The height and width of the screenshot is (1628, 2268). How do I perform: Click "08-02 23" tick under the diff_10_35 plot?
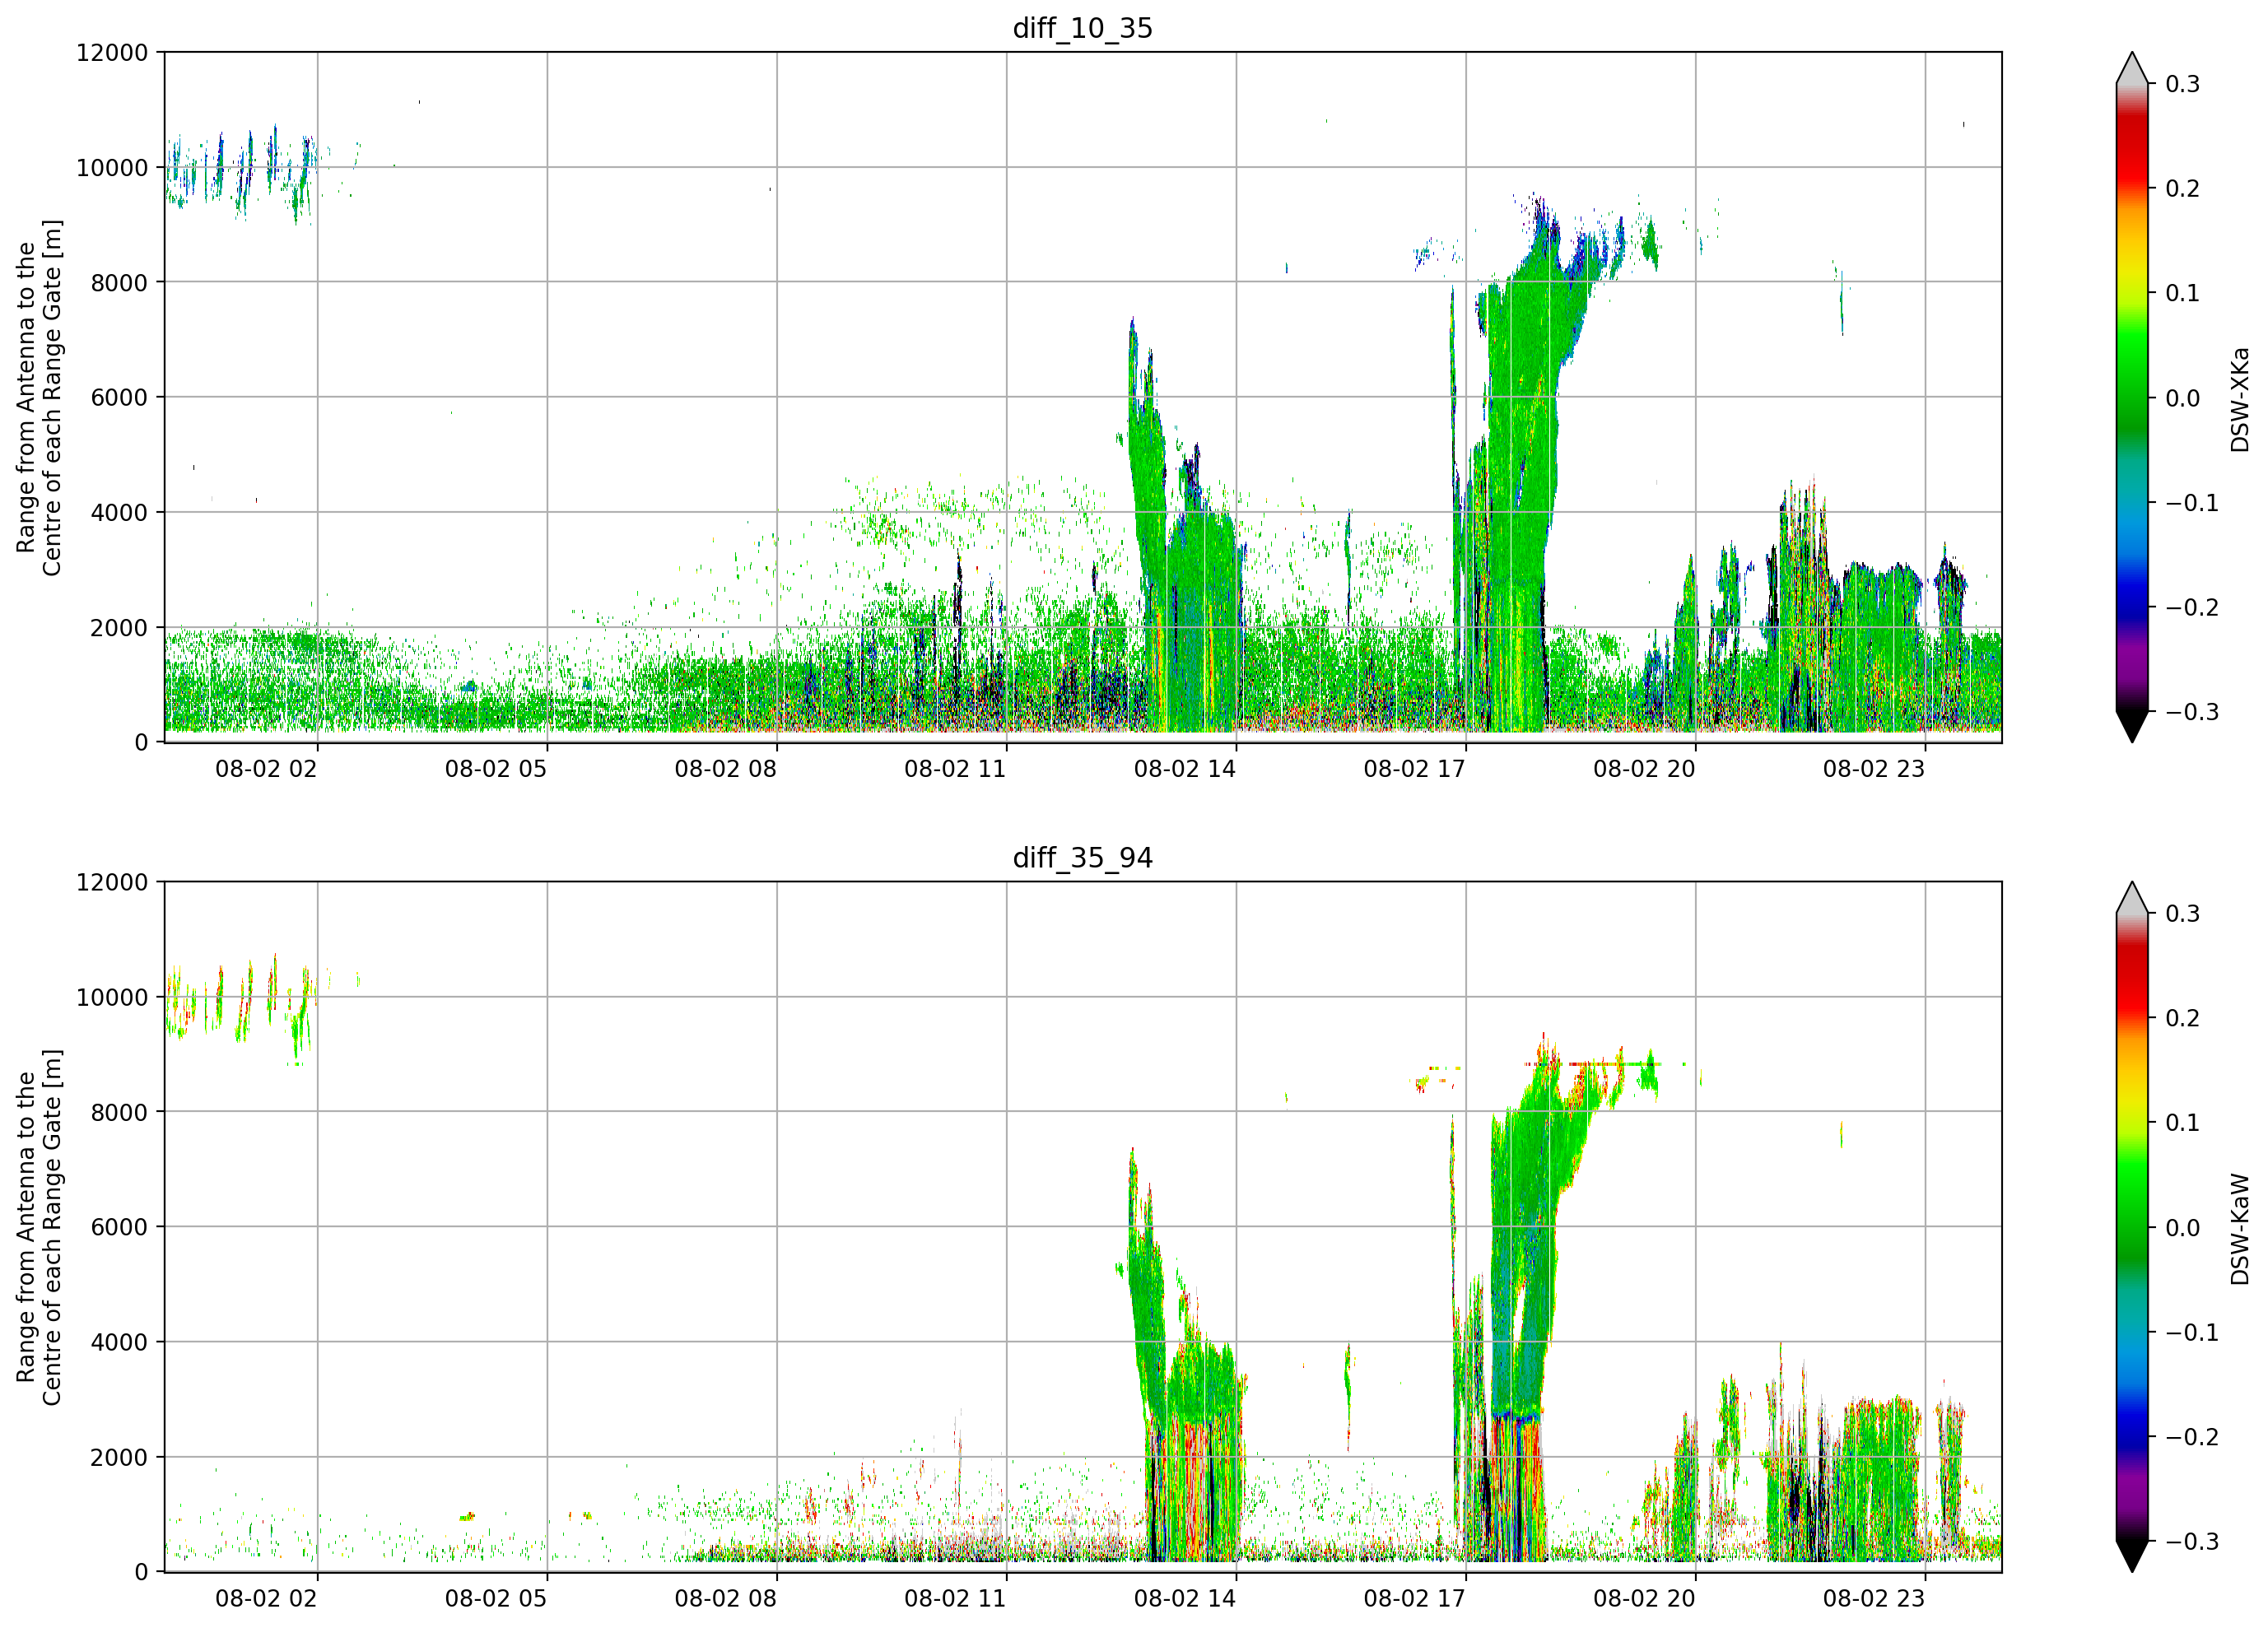pos(1874,769)
